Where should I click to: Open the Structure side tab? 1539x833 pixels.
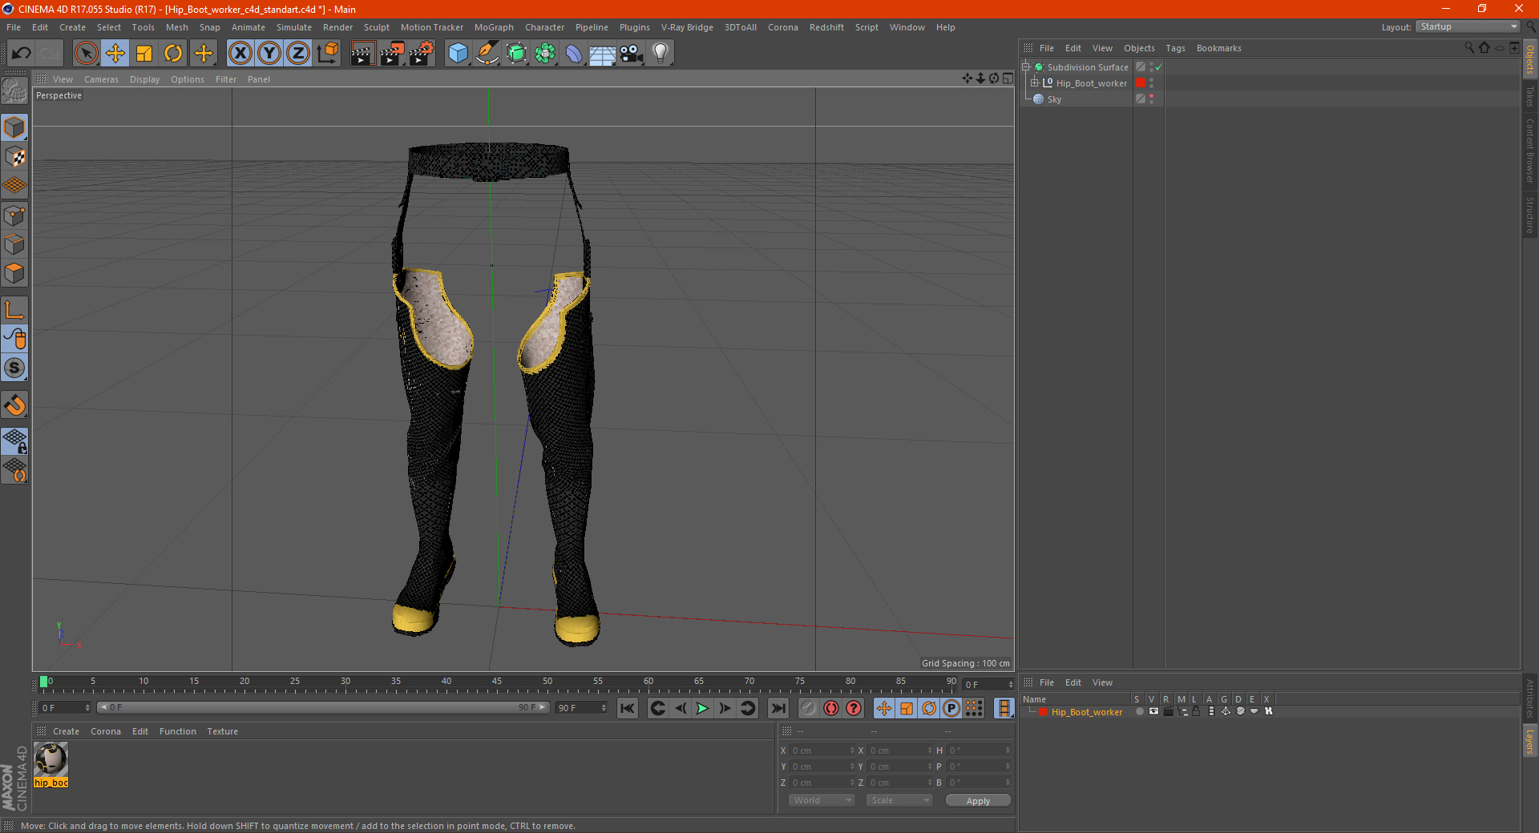pyautogui.click(x=1530, y=215)
